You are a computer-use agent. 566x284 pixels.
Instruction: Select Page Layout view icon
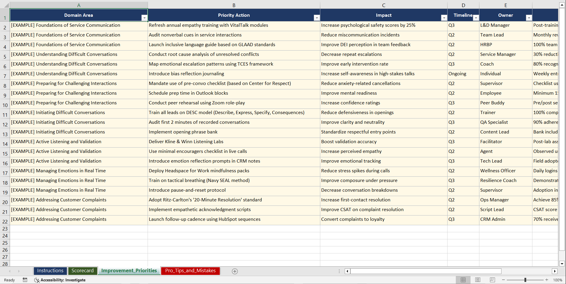point(478,280)
